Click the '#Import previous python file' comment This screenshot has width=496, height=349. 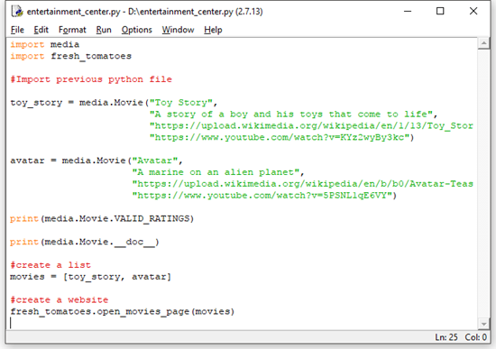[x=91, y=79]
